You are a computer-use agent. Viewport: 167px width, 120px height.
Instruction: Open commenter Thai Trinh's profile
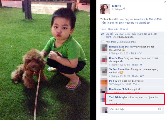point(115,97)
